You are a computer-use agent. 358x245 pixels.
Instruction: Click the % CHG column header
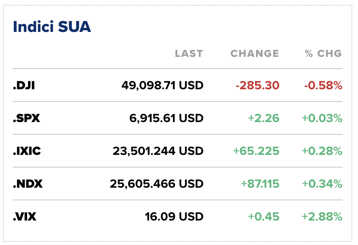(323, 53)
